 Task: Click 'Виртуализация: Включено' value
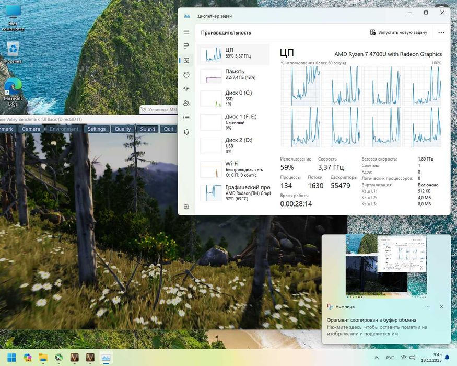pyautogui.click(x=428, y=185)
